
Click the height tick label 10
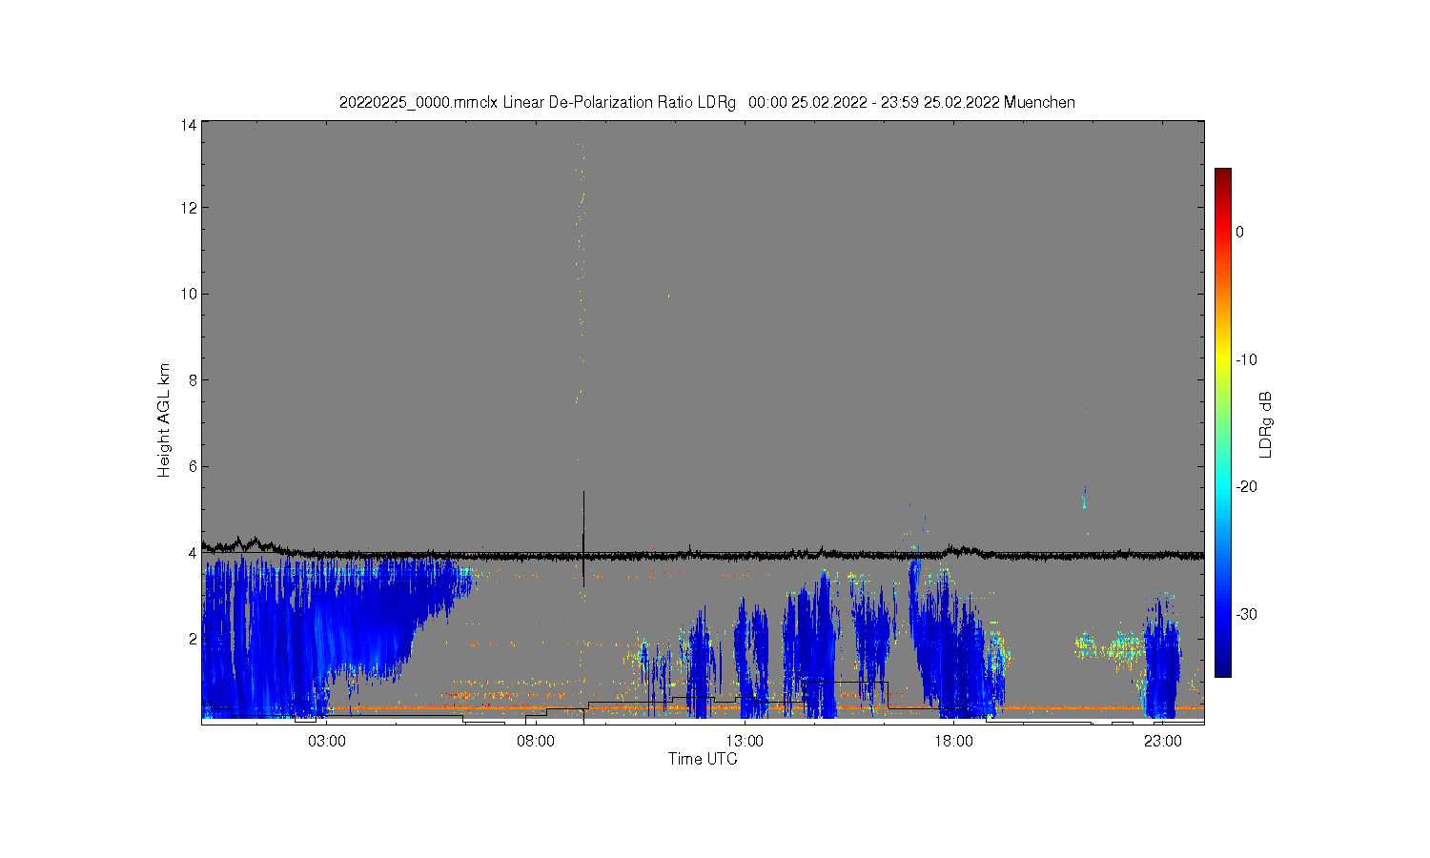(x=189, y=294)
